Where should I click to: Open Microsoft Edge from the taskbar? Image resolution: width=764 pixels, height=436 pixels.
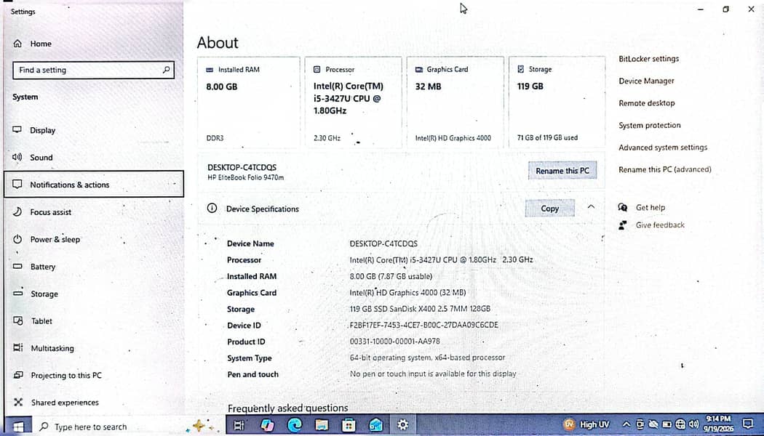[x=294, y=425]
